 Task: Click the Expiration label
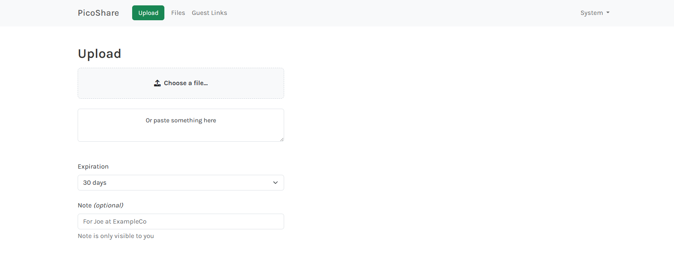click(x=93, y=167)
